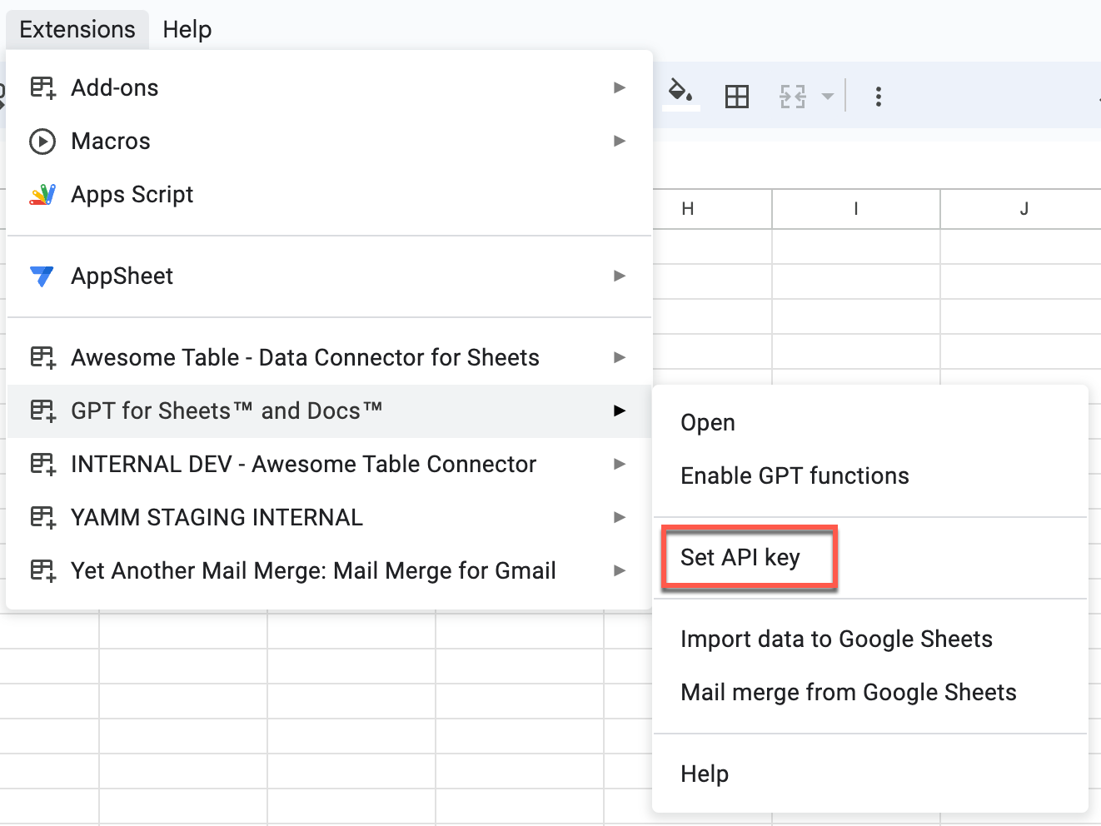The height and width of the screenshot is (826, 1101).
Task: Click the borders grid toolbar icon
Action: pos(737,97)
